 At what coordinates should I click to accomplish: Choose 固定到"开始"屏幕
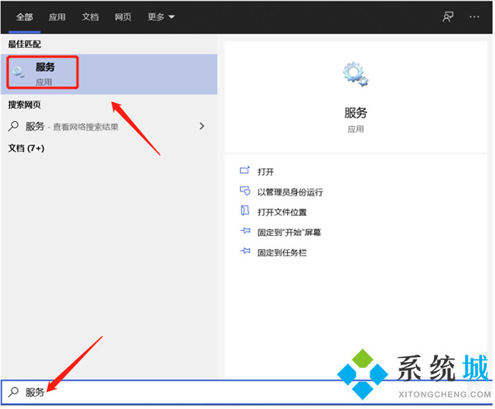(290, 233)
